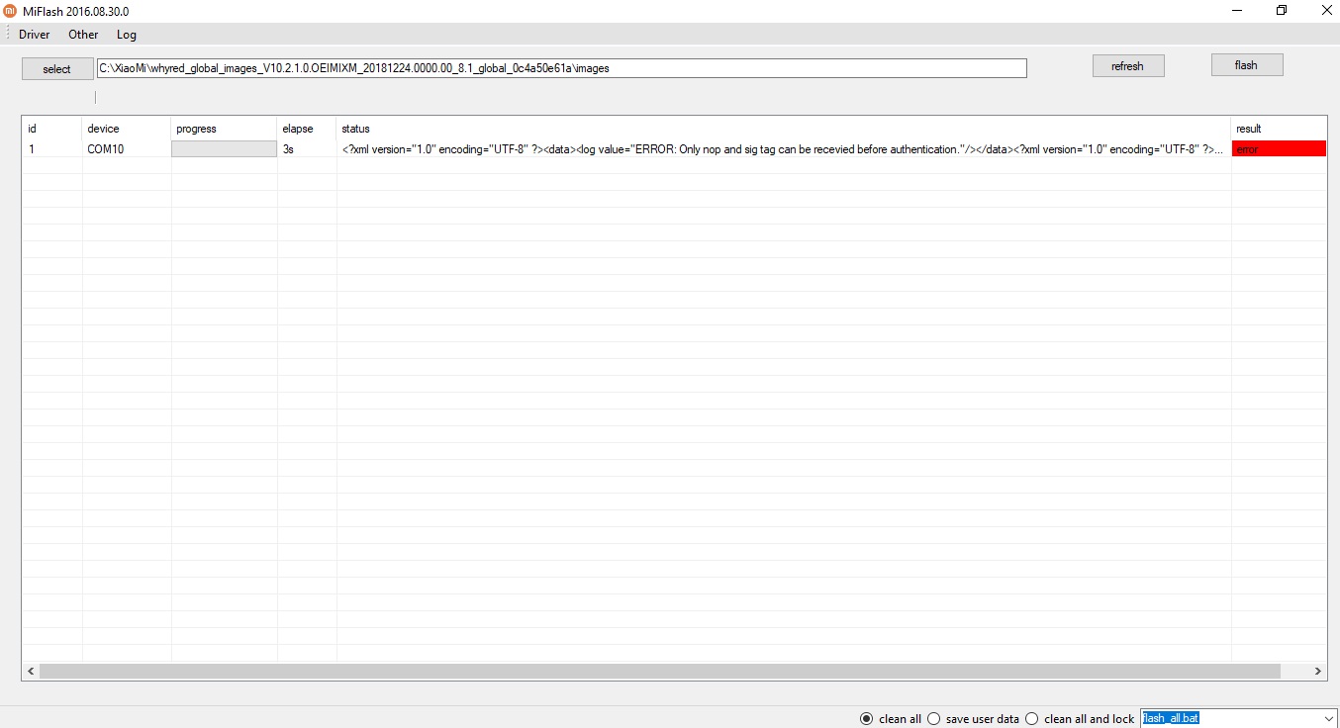
Task: Click the select button
Action: tap(57, 69)
